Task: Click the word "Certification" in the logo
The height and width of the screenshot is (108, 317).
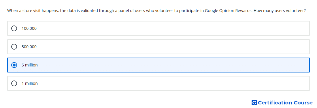Action: [275, 103]
